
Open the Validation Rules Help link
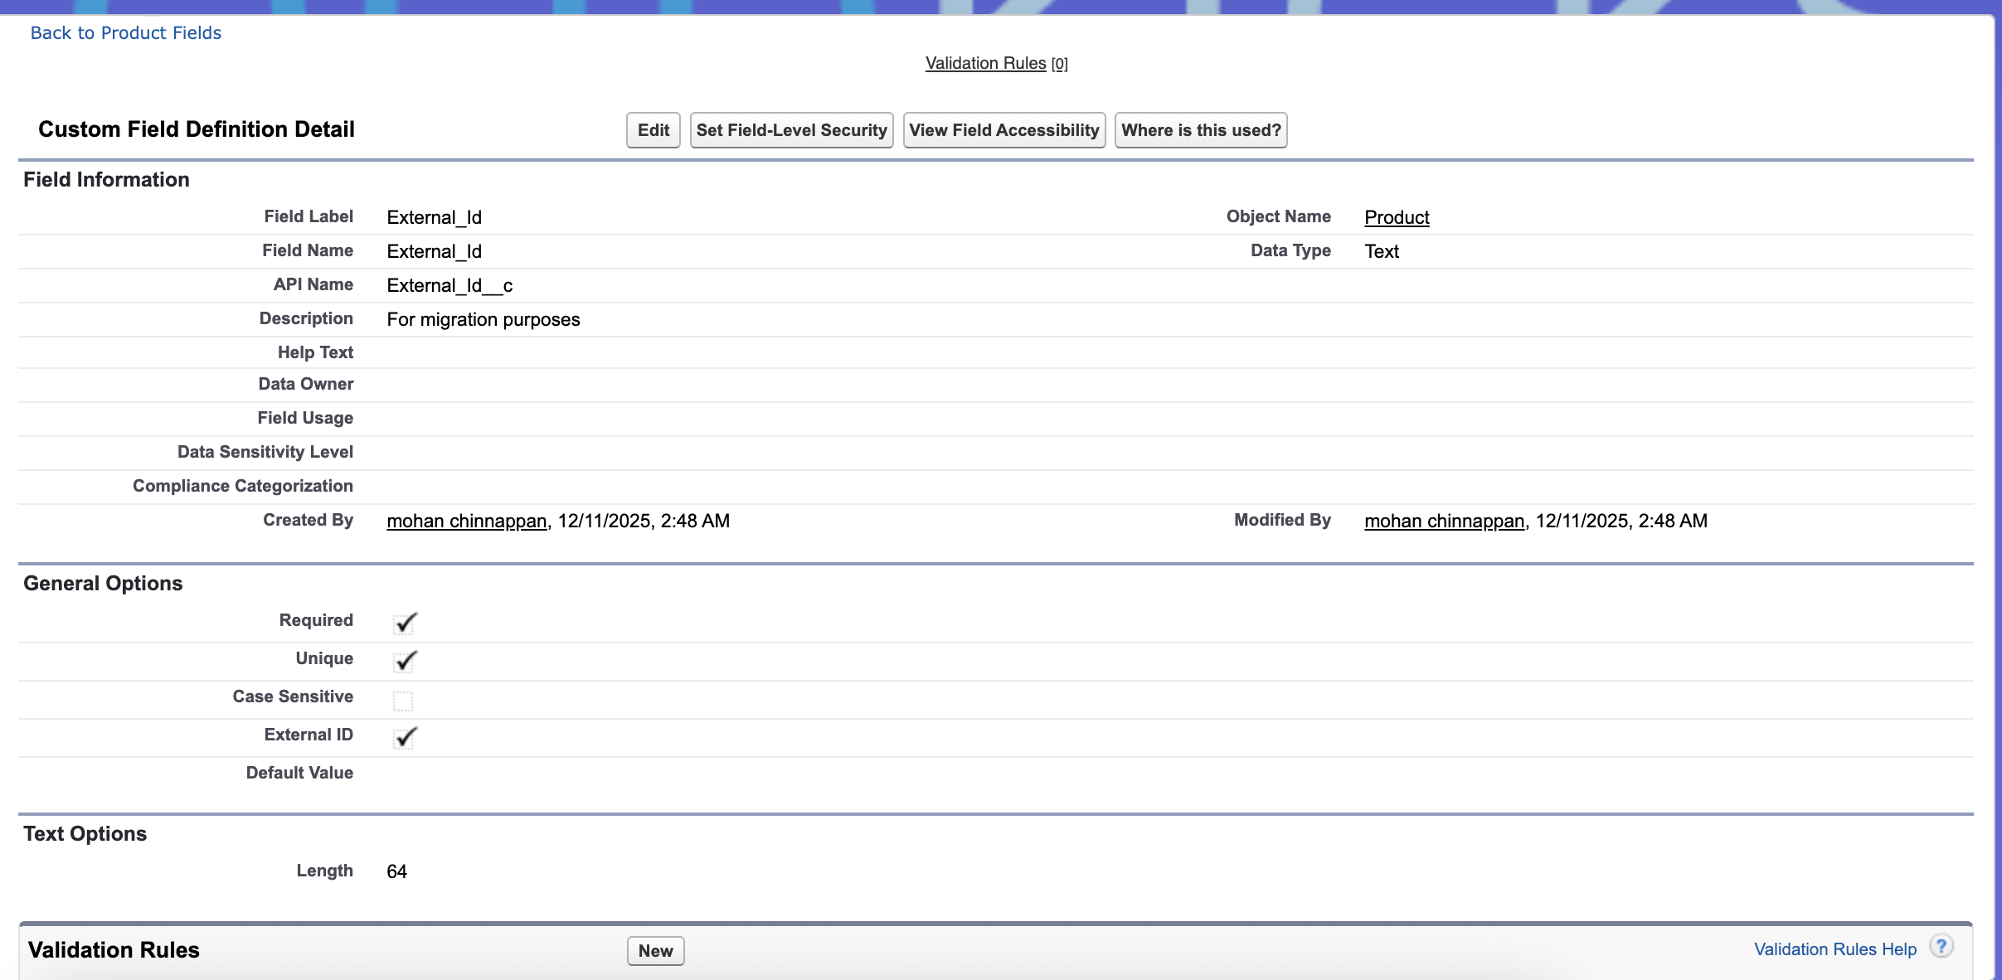coord(1834,949)
